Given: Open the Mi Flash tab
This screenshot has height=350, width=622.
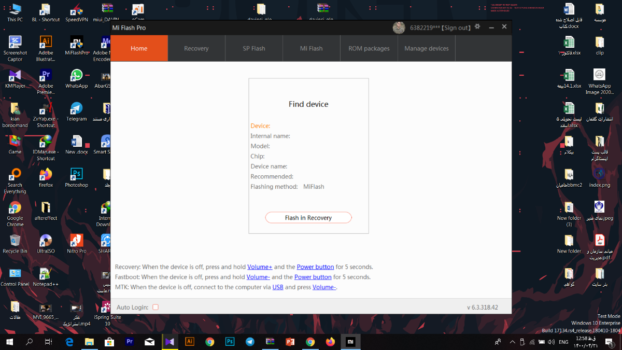Looking at the screenshot, I should click(x=312, y=48).
